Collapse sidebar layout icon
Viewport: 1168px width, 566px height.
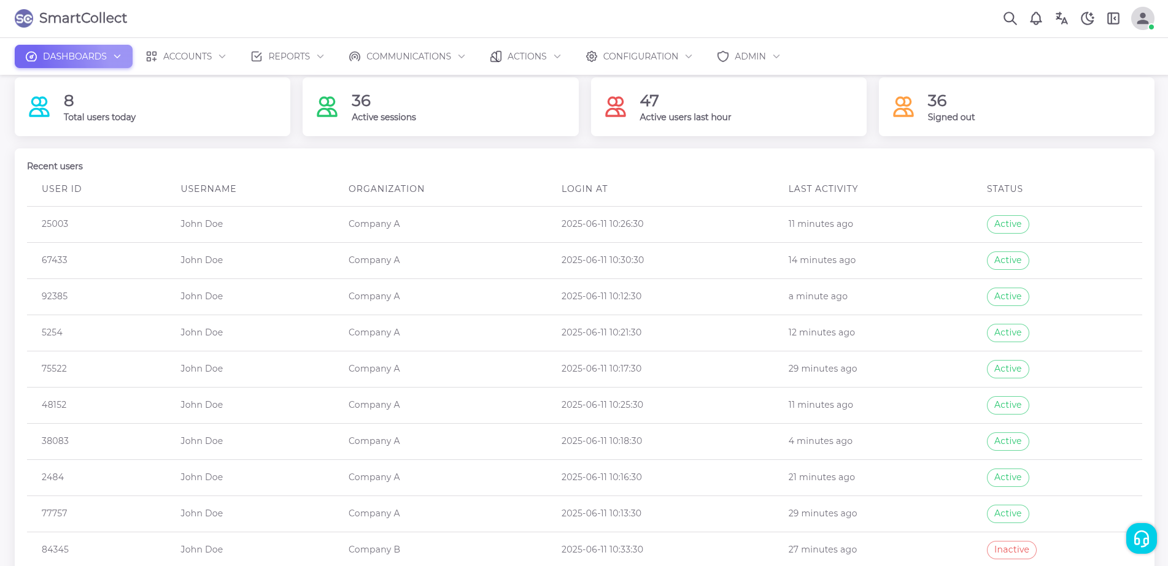pyautogui.click(x=1113, y=18)
